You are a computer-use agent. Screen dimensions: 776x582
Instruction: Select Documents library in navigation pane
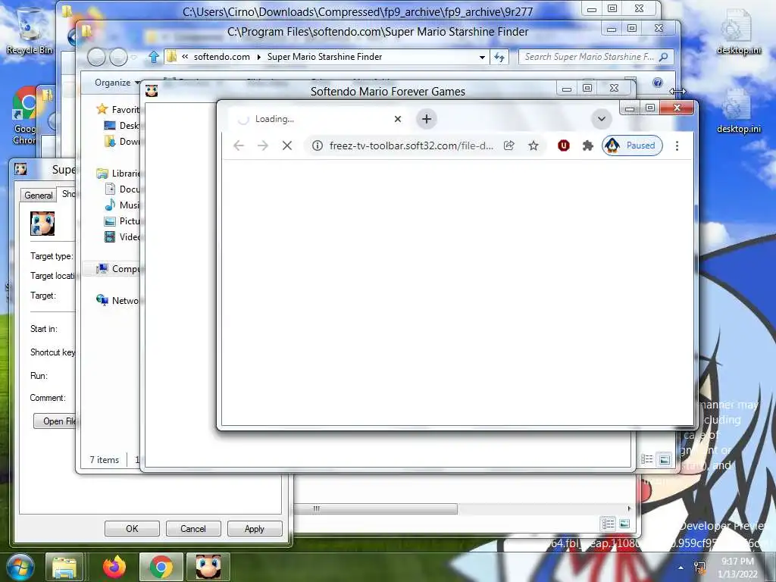(x=123, y=189)
